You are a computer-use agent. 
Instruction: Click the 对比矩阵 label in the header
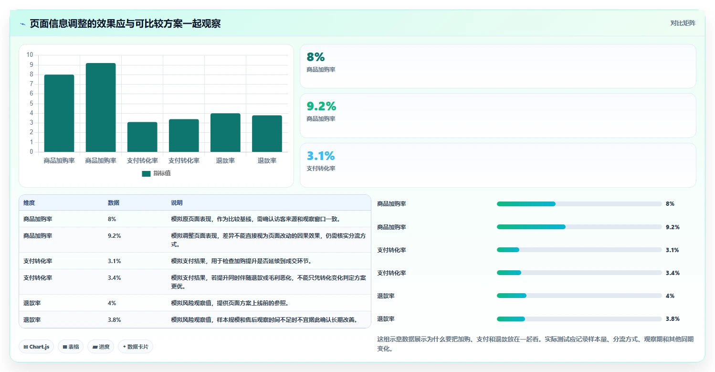pyautogui.click(x=683, y=23)
